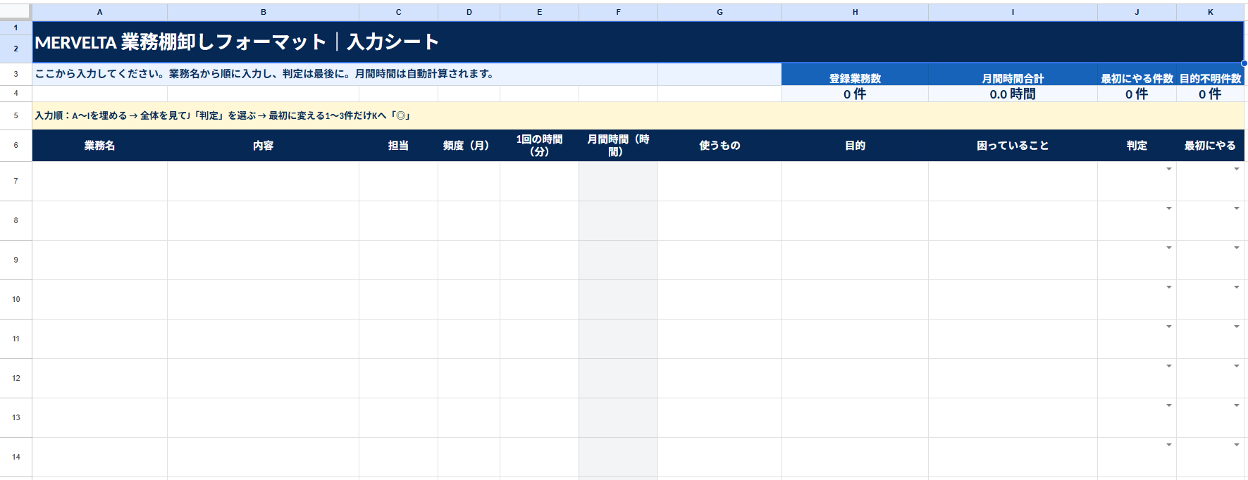
Task: Select row 6 header
Action: tap(16, 145)
